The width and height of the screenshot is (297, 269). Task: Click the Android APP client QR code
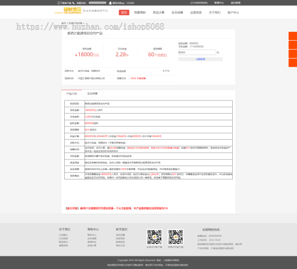[154, 237]
